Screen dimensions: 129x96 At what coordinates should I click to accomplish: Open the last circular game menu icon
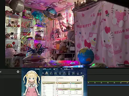point(78,73)
